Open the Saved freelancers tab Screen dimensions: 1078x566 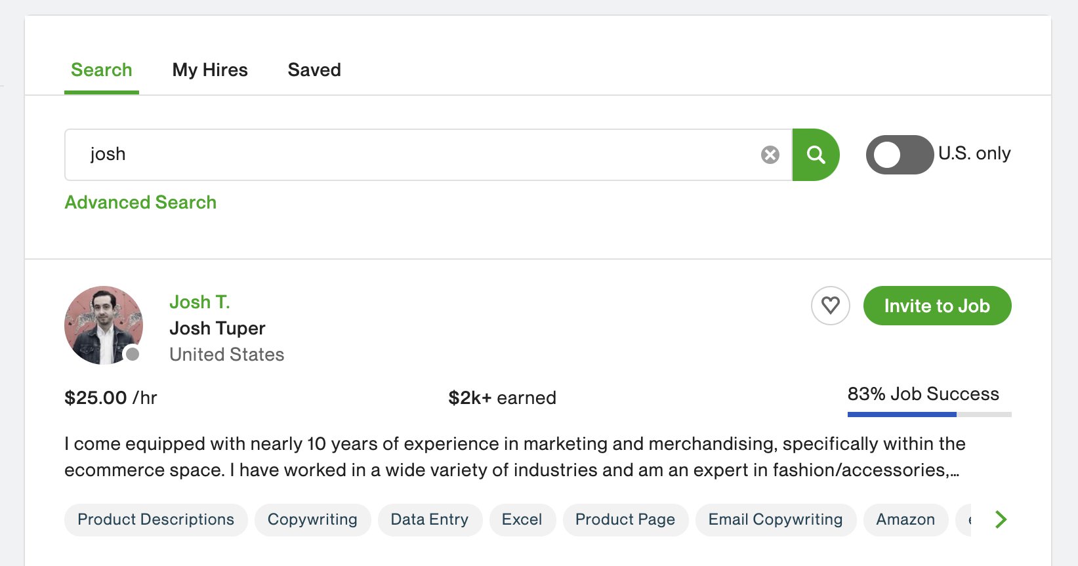point(314,70)
